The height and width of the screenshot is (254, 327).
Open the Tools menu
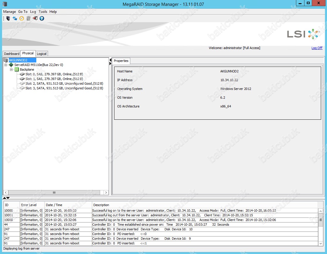point(43,12)
